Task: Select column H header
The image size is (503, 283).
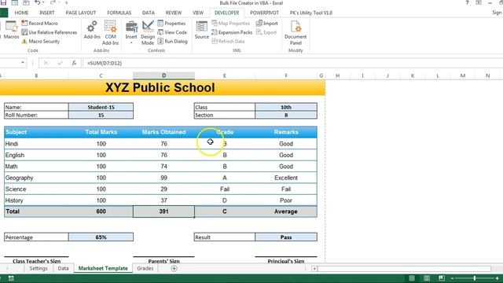Action: coord(337,75)
